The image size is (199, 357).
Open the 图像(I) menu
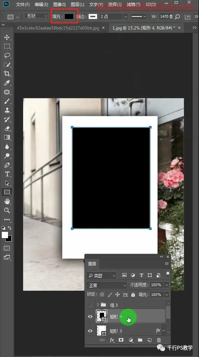(59, 5)
